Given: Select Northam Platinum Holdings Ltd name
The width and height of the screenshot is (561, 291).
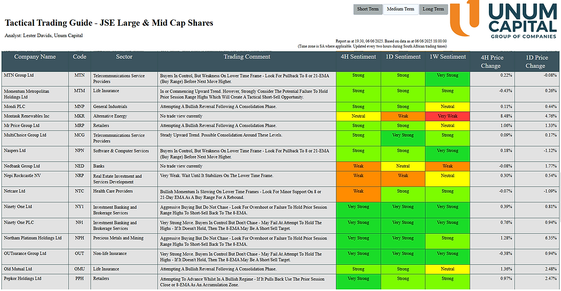Looking at the screenshot, I should point(33,238).
